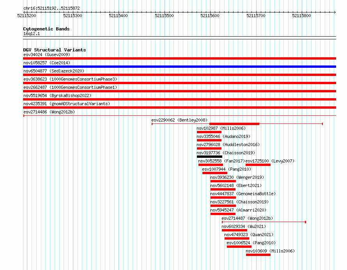Select the blue nsv1058257 (Coe2014) bar
Viewport: 347px width, 270px height.
pyautogui.click(x=179, y=67)
